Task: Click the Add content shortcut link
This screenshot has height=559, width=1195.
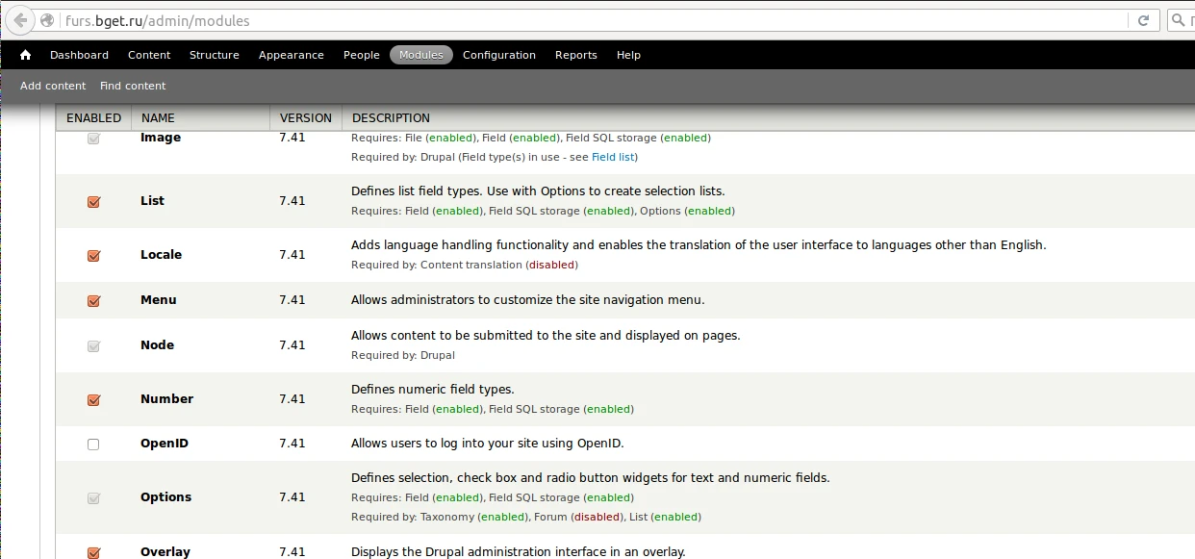Action: 53,86
